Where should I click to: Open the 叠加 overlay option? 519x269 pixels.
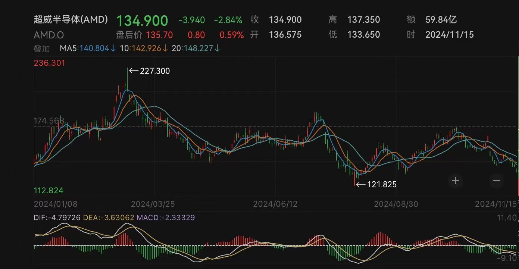coord(42,49)
